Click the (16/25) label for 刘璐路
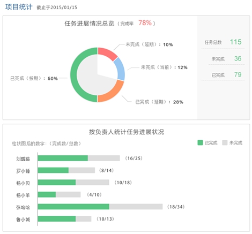252x234 pixels. tap(134, 158)
